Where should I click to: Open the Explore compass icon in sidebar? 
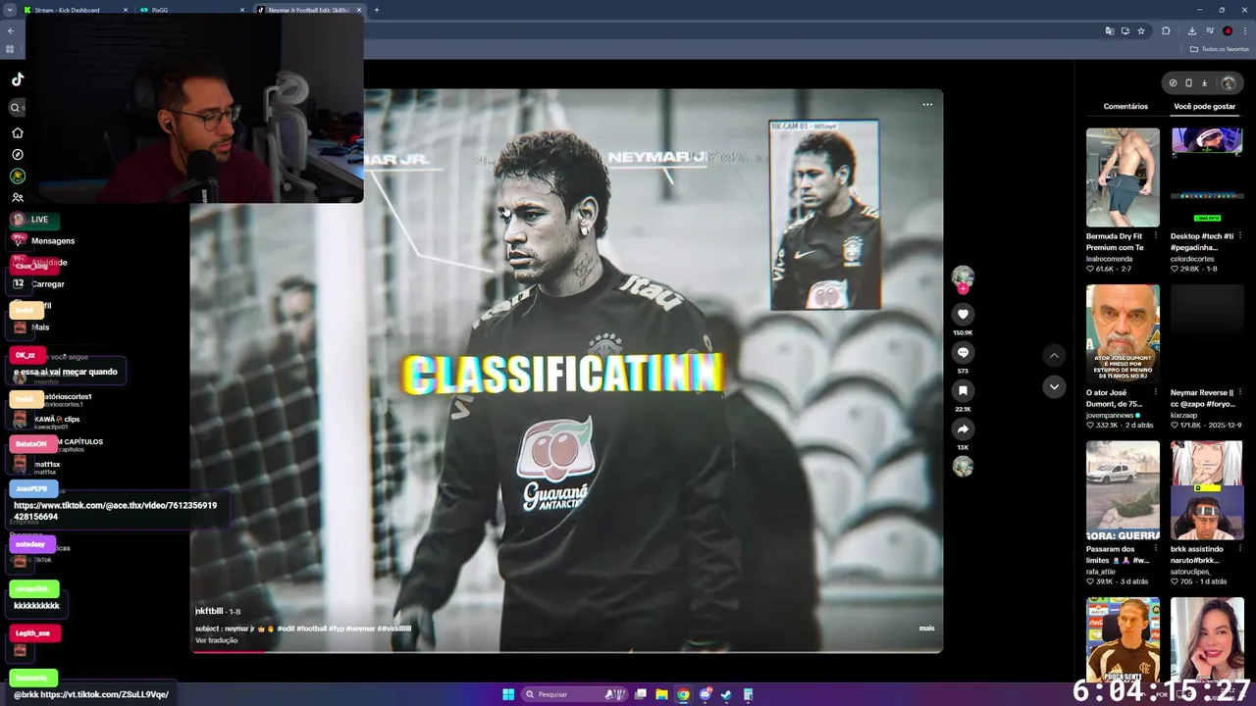[17, 154]
